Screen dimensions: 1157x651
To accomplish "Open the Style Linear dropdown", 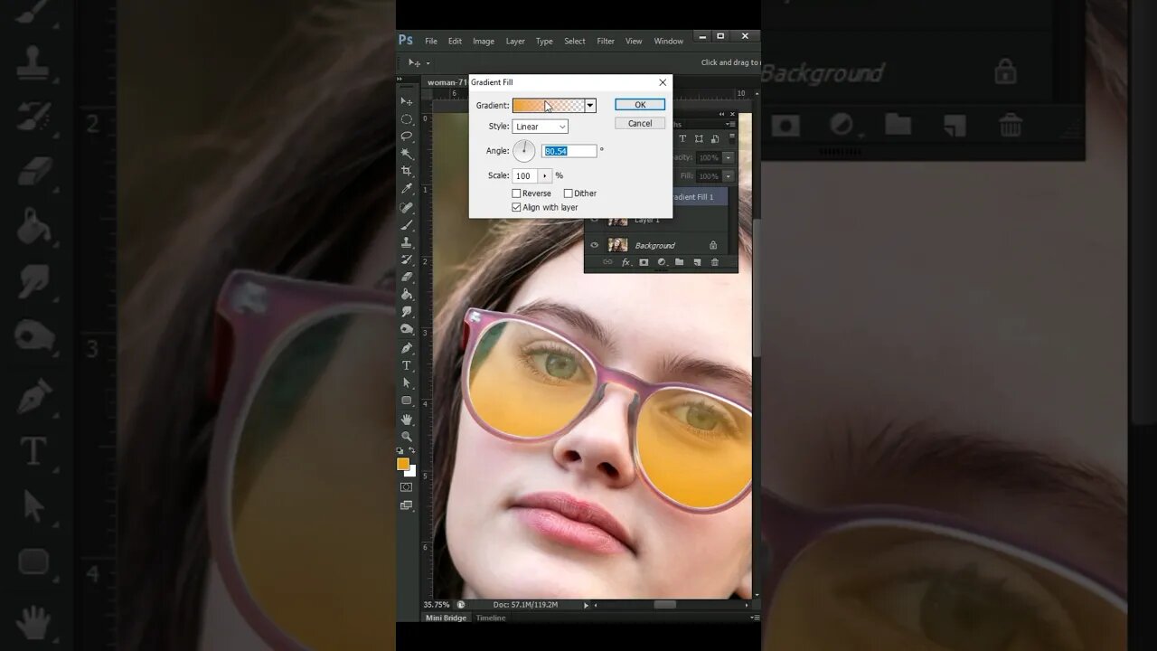I will point(541,127).
